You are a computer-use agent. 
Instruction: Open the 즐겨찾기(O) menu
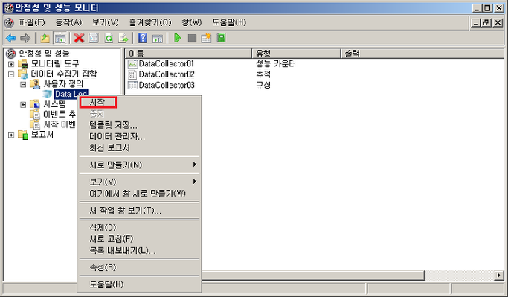(150, 22)
